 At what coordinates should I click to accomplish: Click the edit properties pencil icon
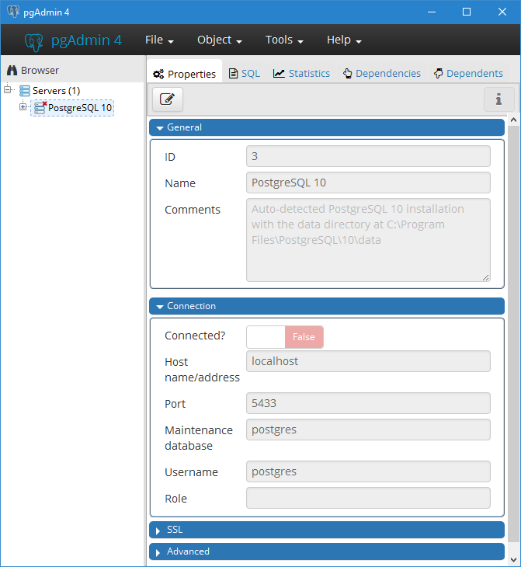coord(167,99)
